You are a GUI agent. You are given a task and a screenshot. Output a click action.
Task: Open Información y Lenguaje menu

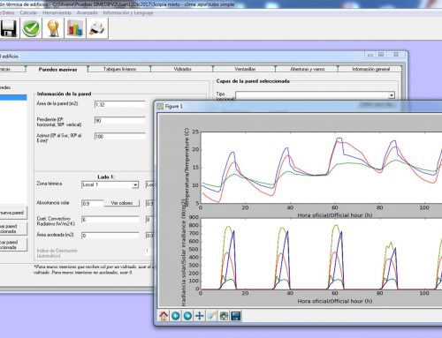click(x=128, y=12)
